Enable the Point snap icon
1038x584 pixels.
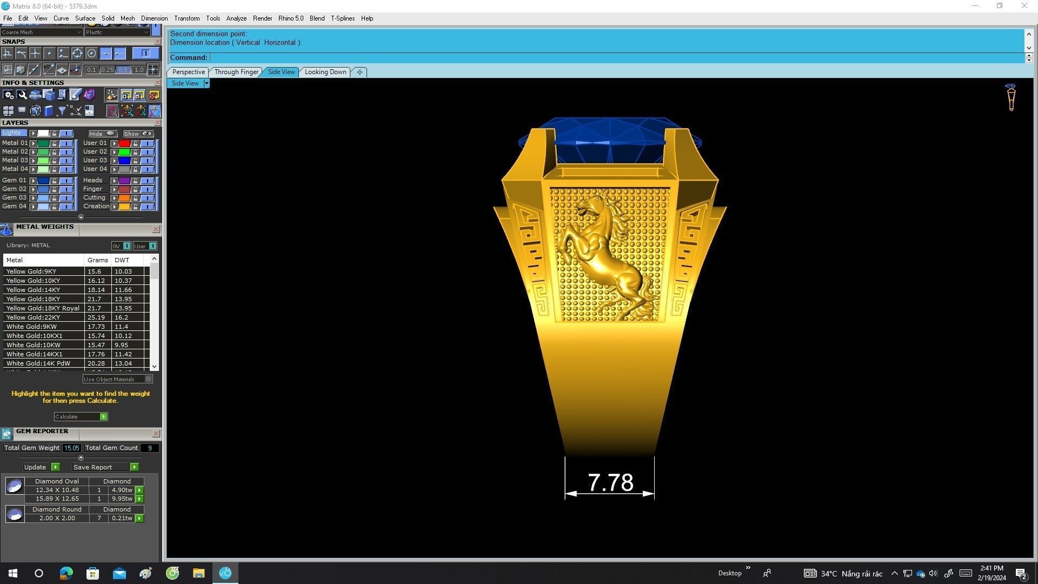coord(49,53)
